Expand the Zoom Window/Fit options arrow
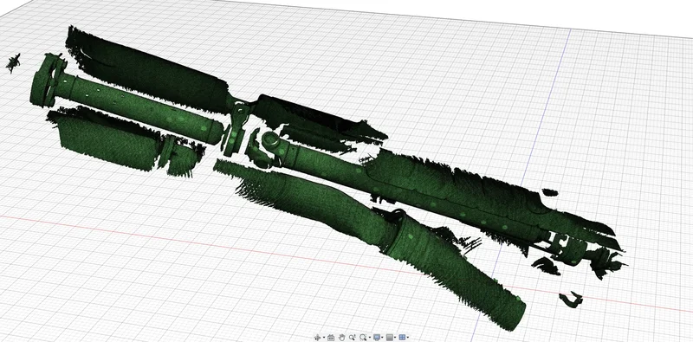693x342 pixels. click(x=370, y=338)
